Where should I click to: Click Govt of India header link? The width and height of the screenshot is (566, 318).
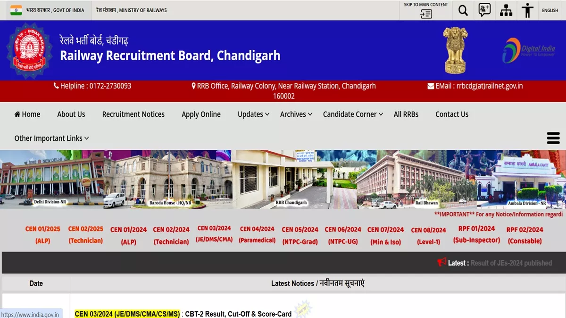pos(55,10)
